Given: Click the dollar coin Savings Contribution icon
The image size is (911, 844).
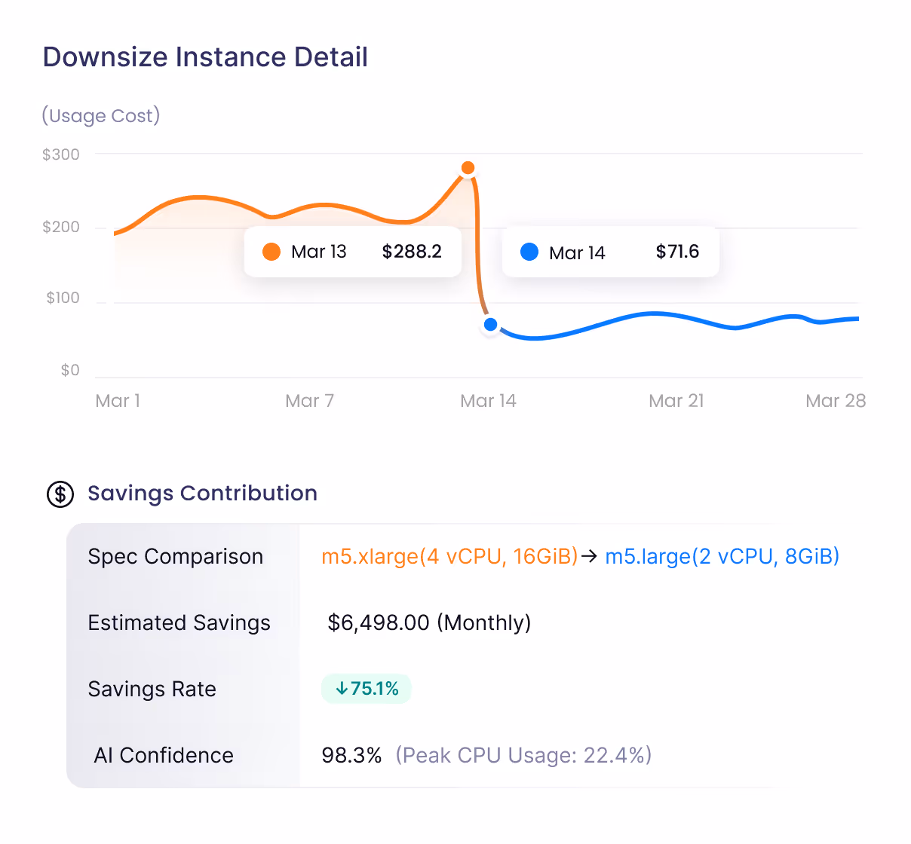Looking at the screenshot, I should 60,494.
